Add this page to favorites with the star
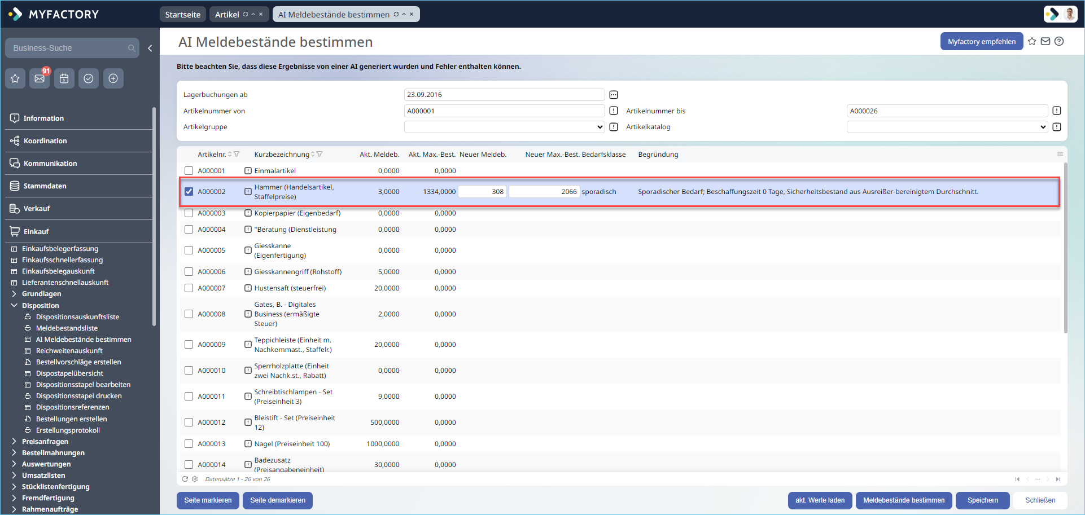This screenshot has width=1085, height=515. 1032,41
